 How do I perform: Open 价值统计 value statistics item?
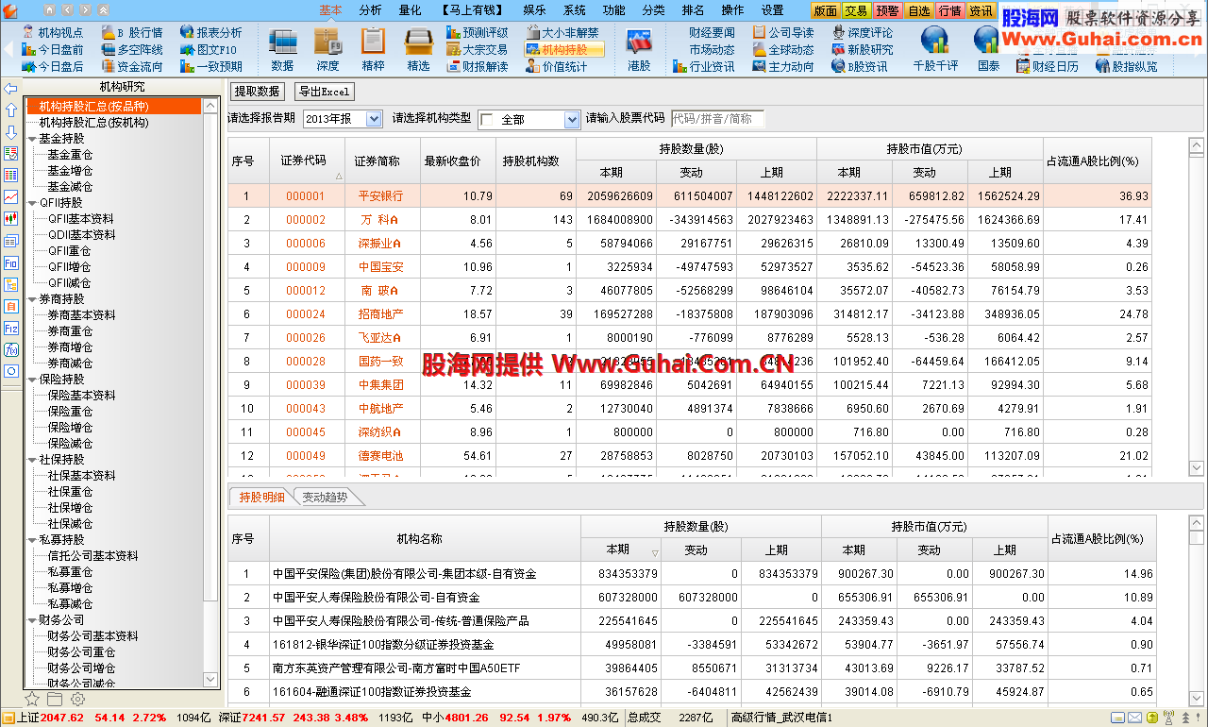click(556, 66)
